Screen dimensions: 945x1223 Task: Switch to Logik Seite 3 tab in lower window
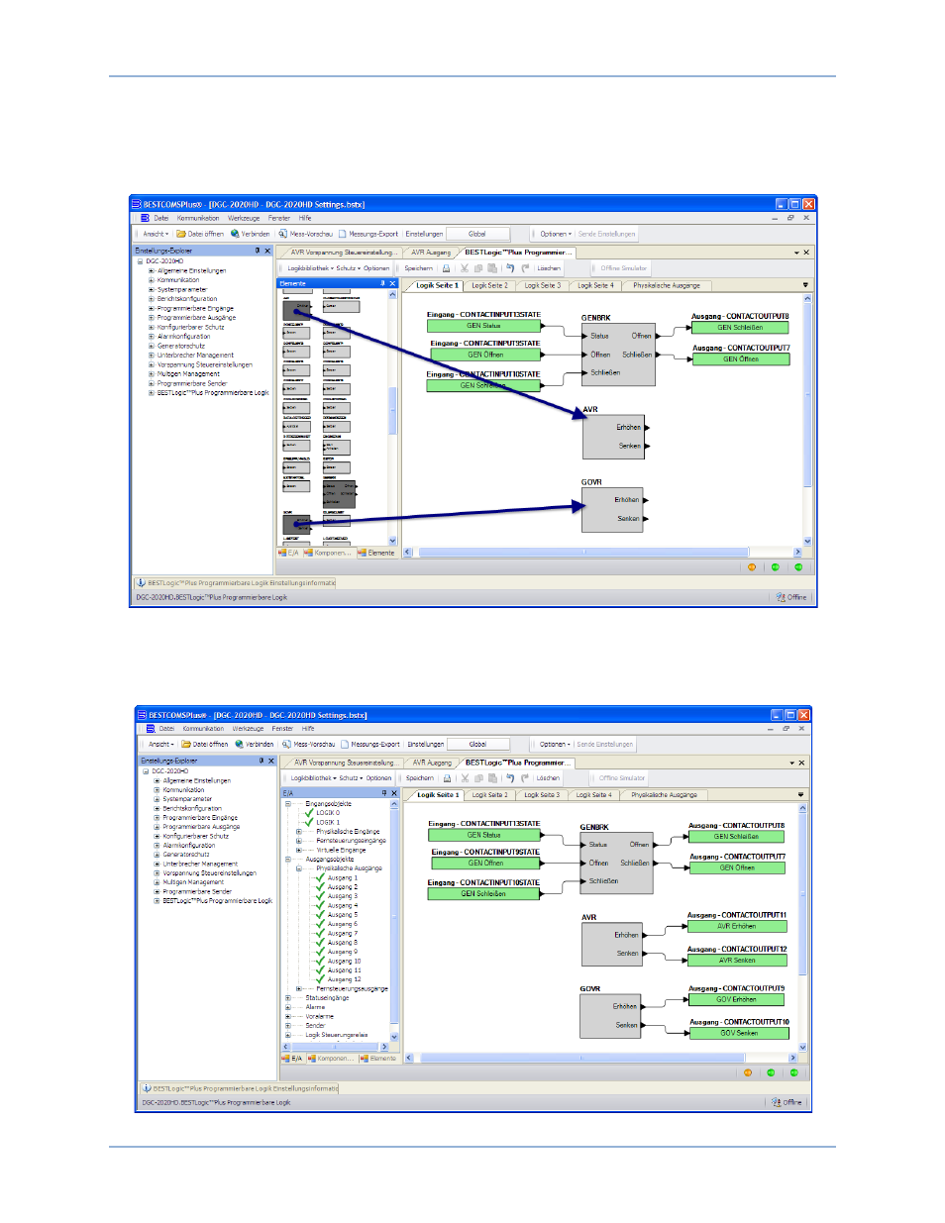point(542,794)
